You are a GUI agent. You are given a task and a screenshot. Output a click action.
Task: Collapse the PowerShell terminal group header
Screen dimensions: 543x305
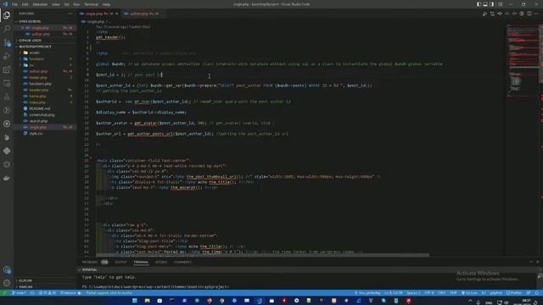click(89, 269)
